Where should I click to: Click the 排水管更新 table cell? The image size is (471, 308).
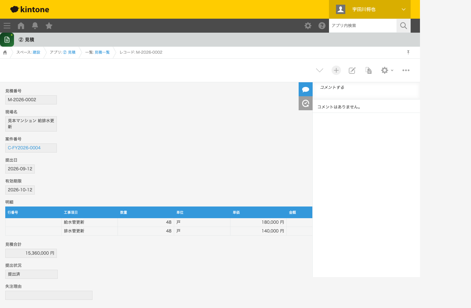90,231
